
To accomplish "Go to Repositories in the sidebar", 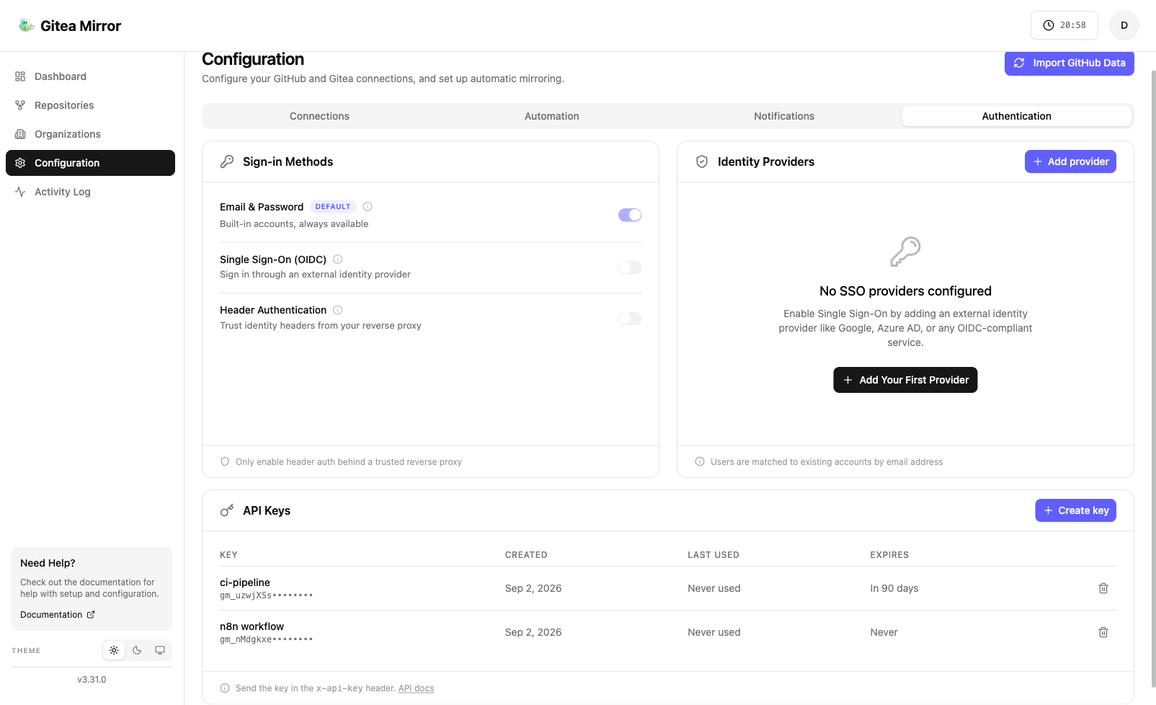I will (90, 105).
